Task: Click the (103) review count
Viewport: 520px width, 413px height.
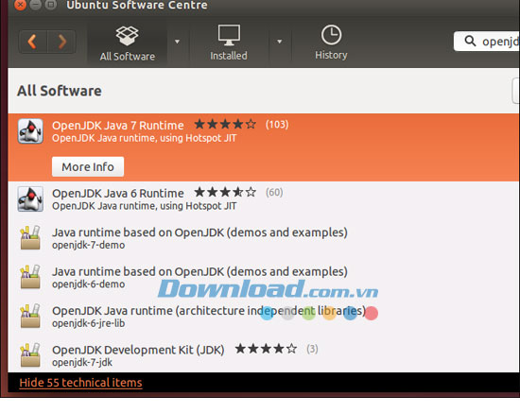Action: pos(277,125)
